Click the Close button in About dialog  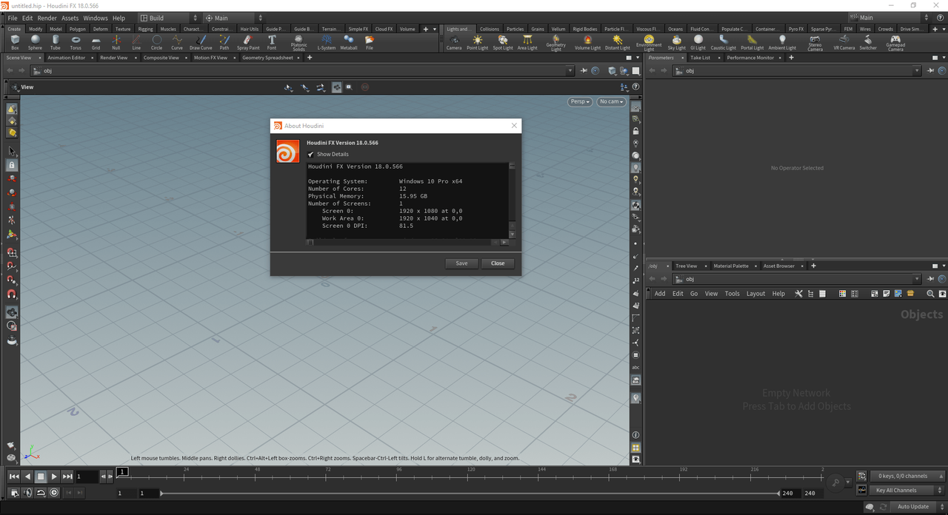pos(498,263)
